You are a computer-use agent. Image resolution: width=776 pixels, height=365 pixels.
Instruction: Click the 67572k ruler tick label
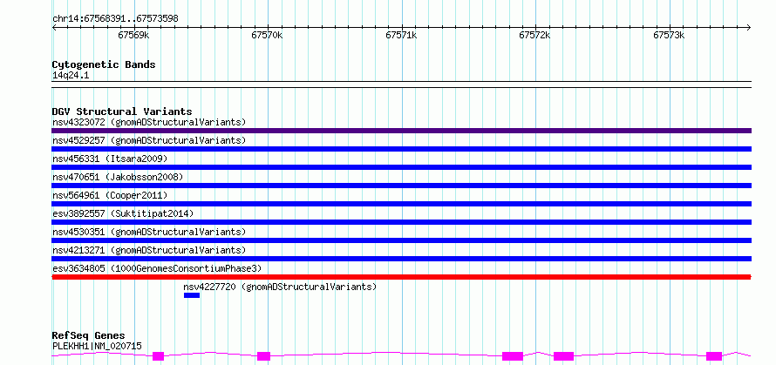[535, 35]
